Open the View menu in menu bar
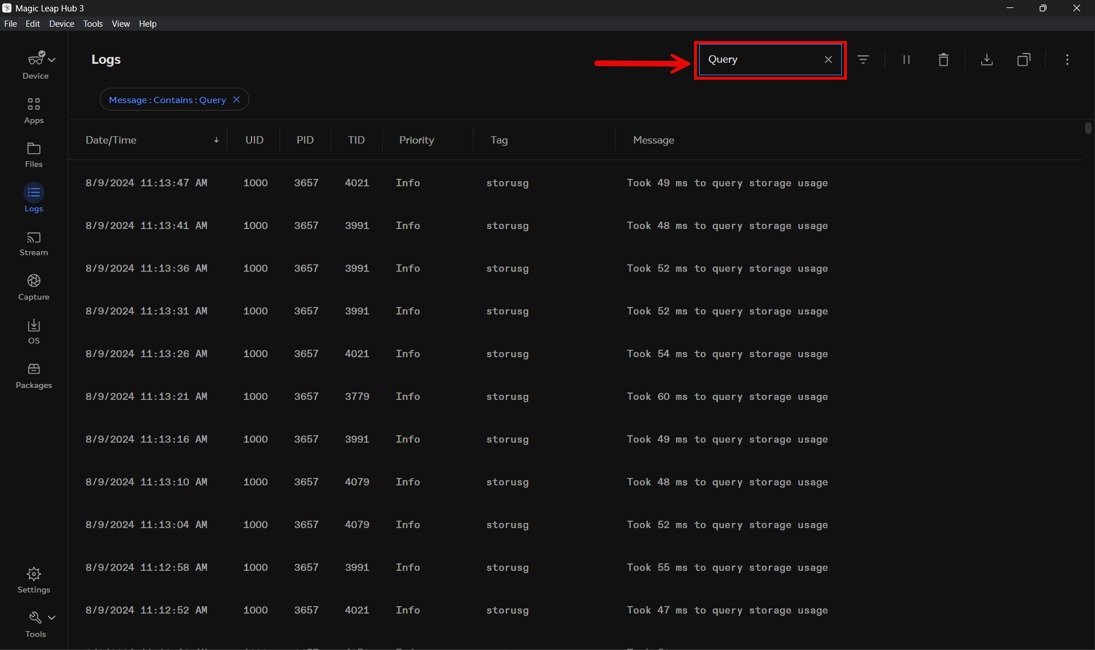Image resolution: width=1095 pixels, height=650 pixels. [x=120, y=23]
